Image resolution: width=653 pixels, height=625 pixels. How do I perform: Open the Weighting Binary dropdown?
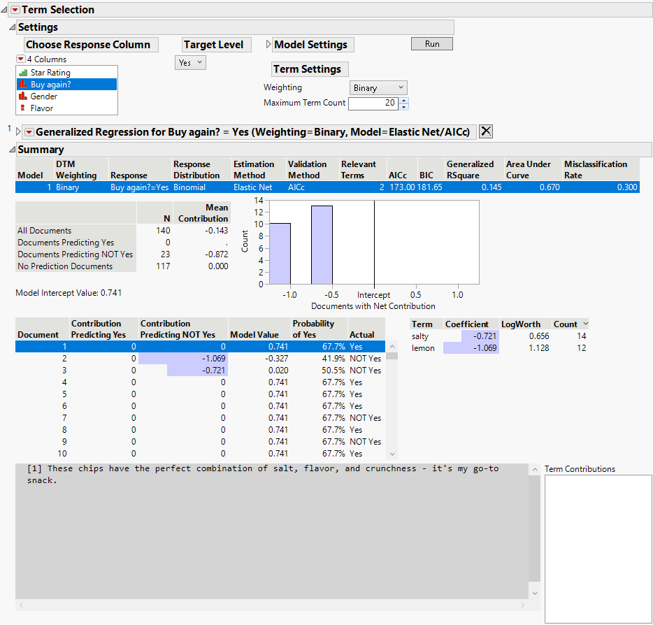[378, 88]
